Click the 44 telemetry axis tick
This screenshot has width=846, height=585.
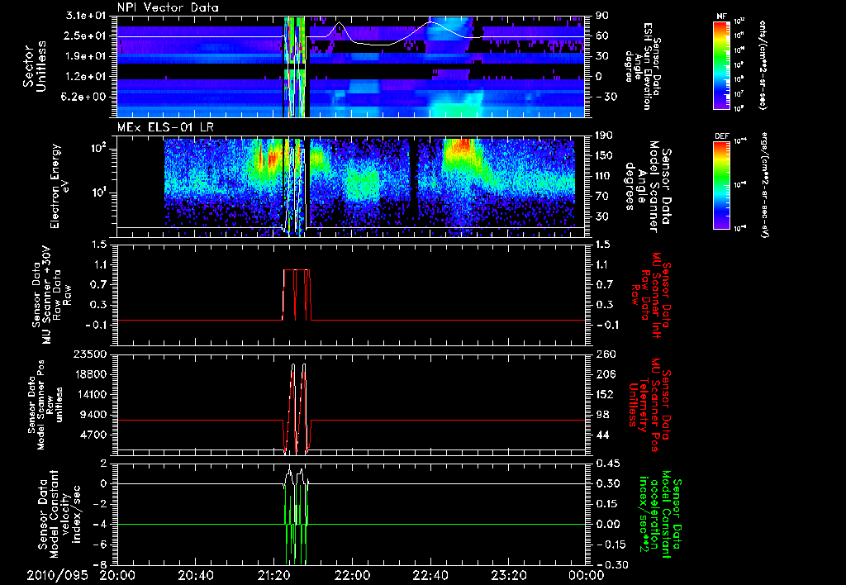click(x=602, y=435)
